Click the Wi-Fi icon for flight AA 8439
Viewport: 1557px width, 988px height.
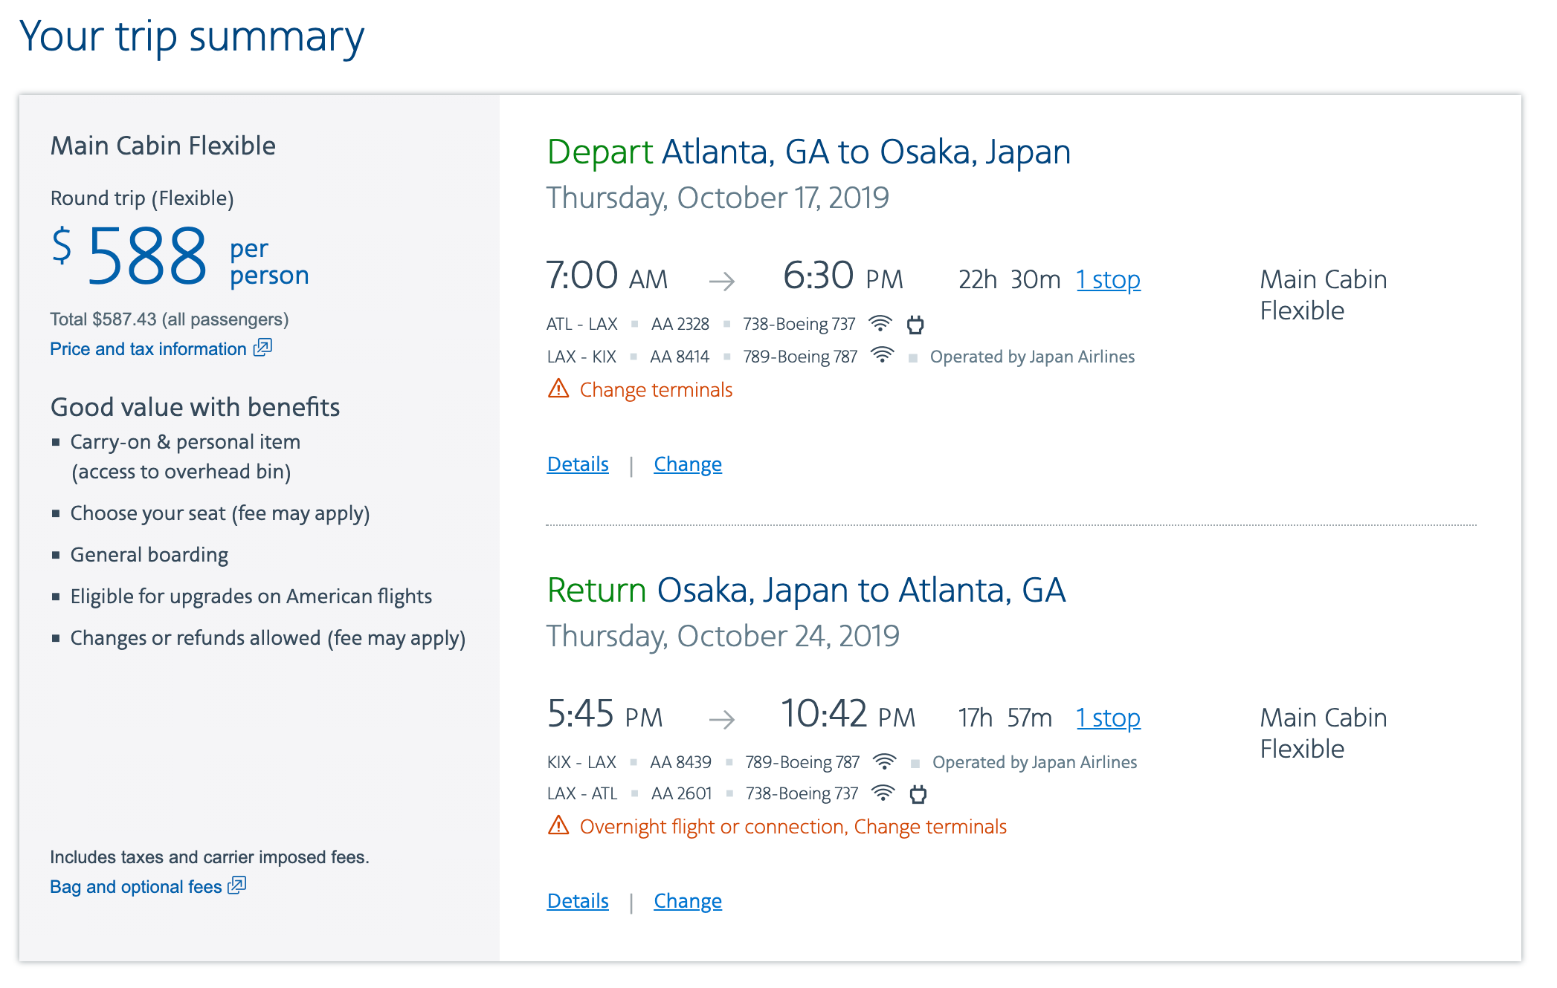coord(884,761)
